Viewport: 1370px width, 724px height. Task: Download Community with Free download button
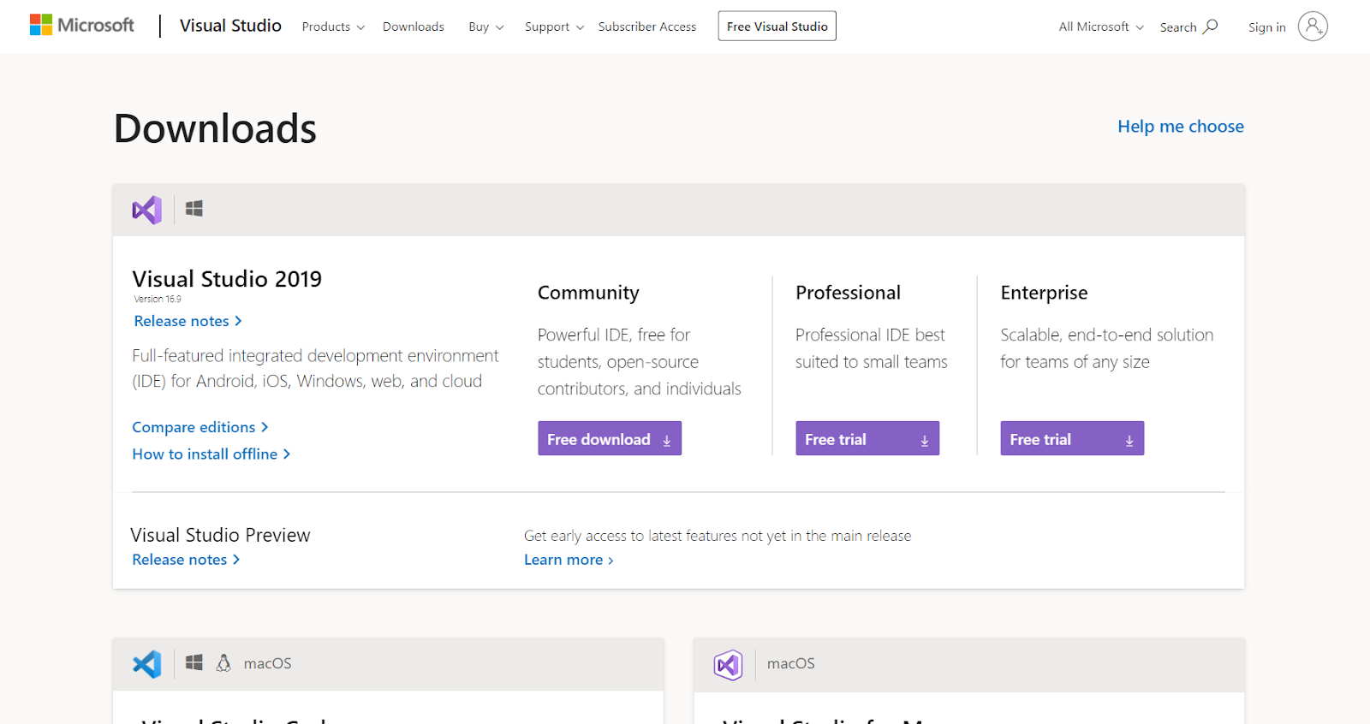[610, 438]
